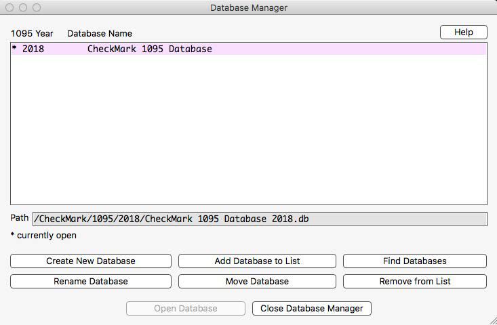497x325 pixels.
Task: Click the Help button
Action: pos(463,32)
